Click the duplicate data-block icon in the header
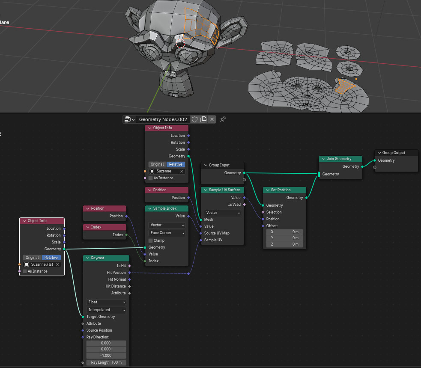 (x=203, y=119)
